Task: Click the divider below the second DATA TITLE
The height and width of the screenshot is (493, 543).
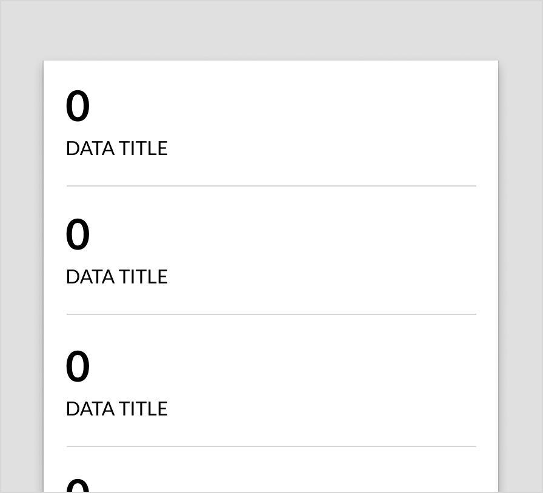Action: [x=271, y=314]
